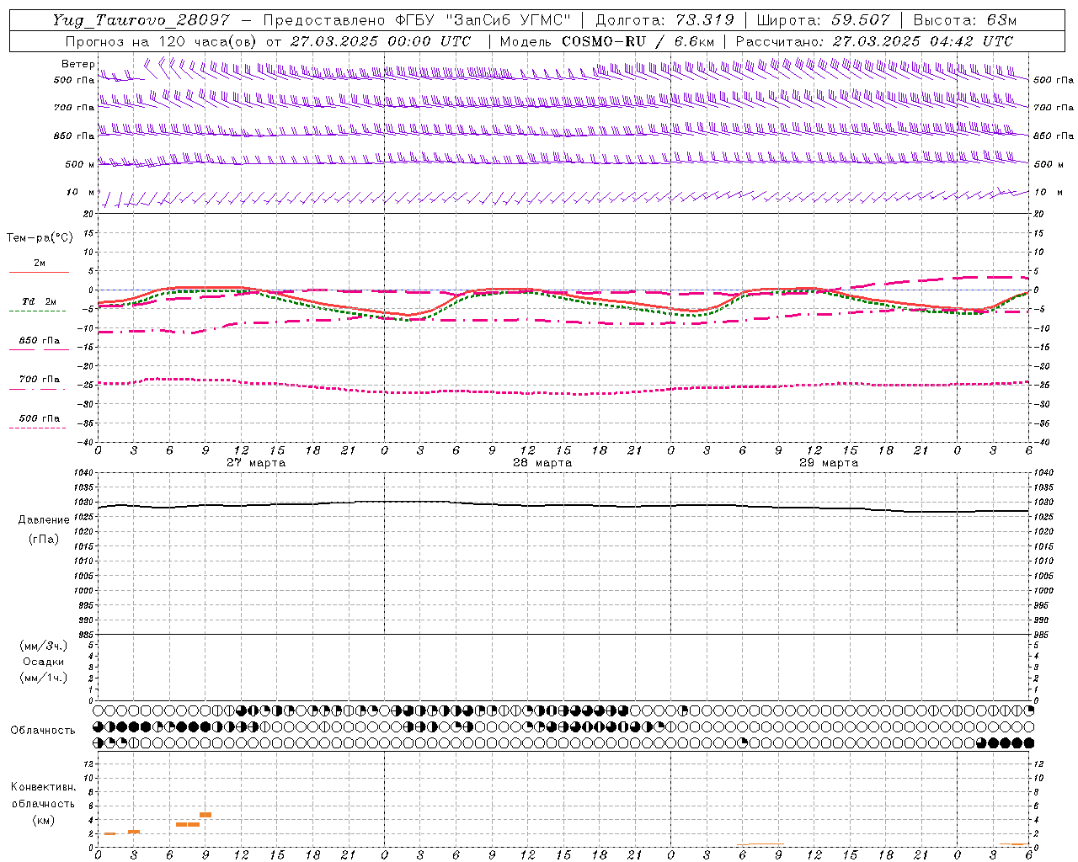The height and width of the screenshot is (862, 1078).
Task: Click the green dashed Td legend line sample
Action: [37, 311]
